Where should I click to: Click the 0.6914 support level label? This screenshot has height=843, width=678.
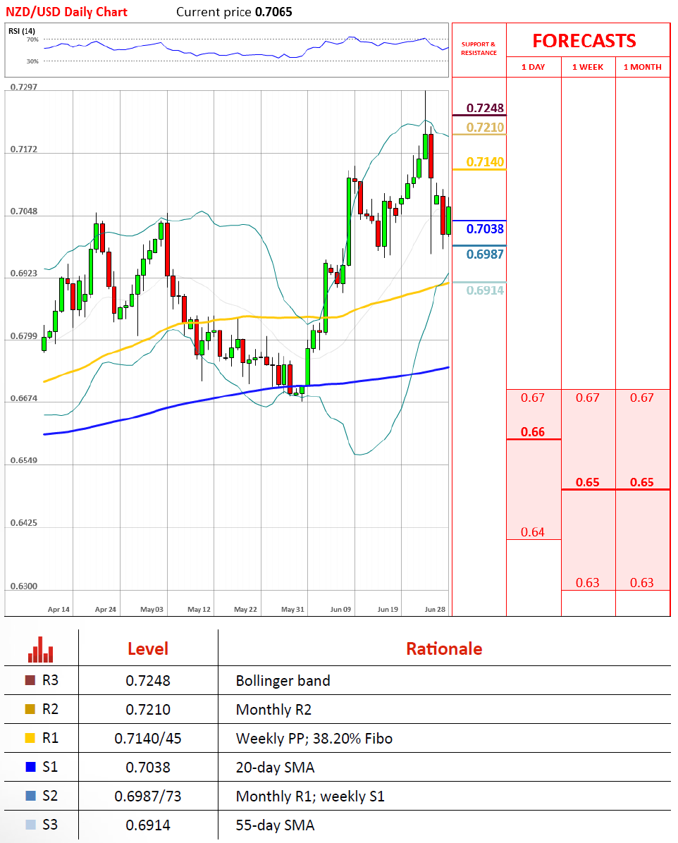pyautogui.click(x=485, y=290)
